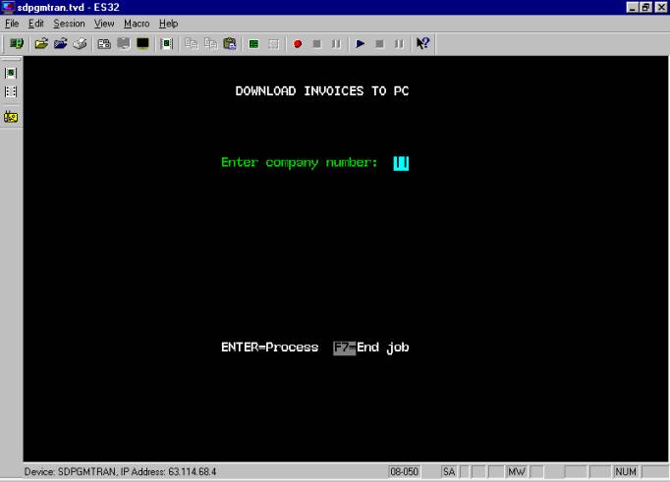Click the stop button beside the red record dot
670x482 pixels.
coord(316,43)
